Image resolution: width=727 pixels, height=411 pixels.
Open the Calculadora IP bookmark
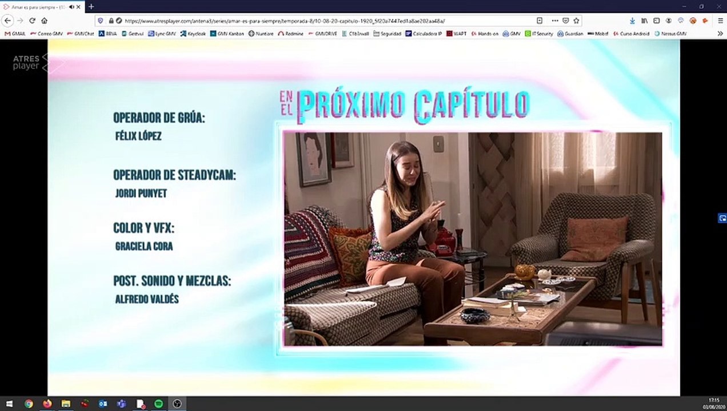(424, 34)
